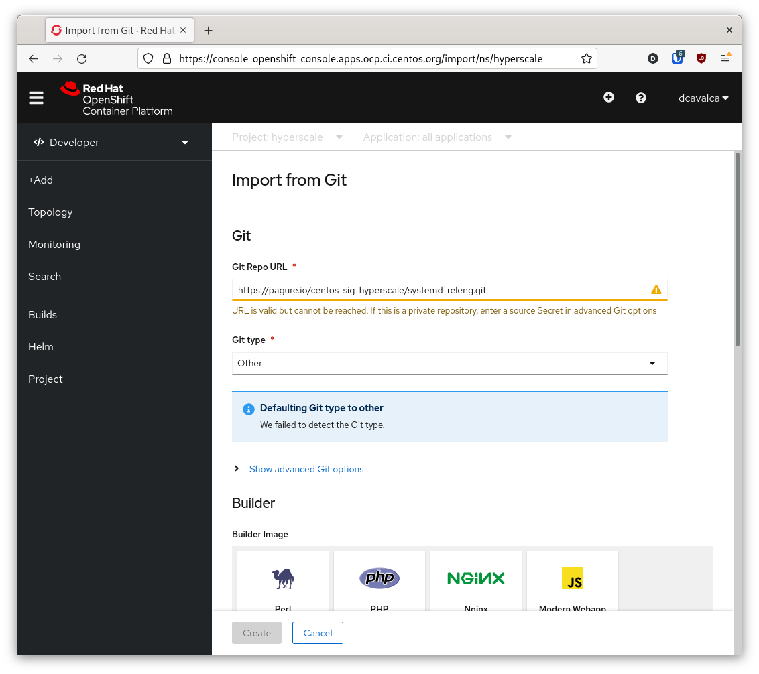Image resolution: width=759 pixels, height=674 pixels.
Task: Open Monitoring in sidebar
Action: [54, 245]
